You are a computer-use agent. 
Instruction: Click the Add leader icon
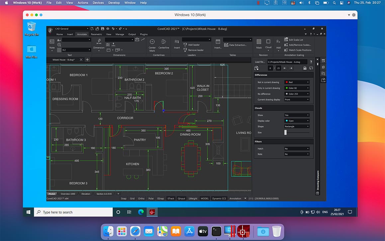pos(185,45)
